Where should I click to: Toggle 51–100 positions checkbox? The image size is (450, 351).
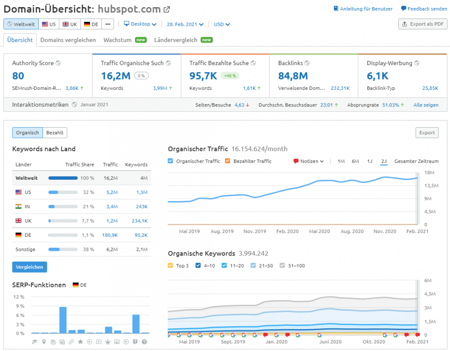click(282, 265)
